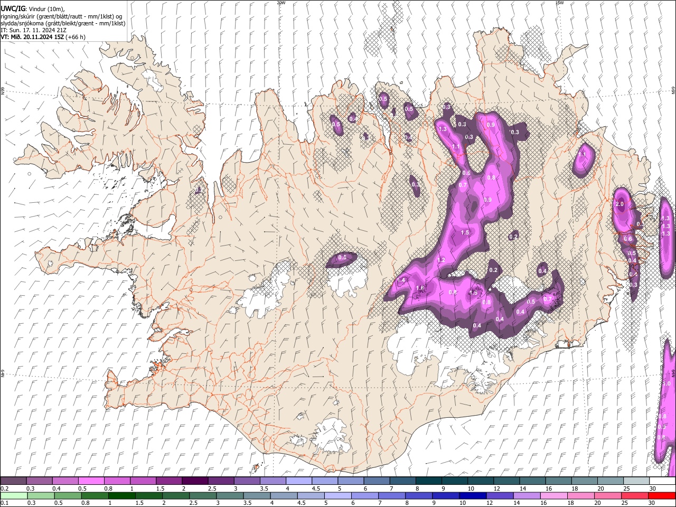Select the 'IT: Sun. 17. 11. 2024 21Z' text
Viewport: 676px width, 507px height.
(33, 30)
